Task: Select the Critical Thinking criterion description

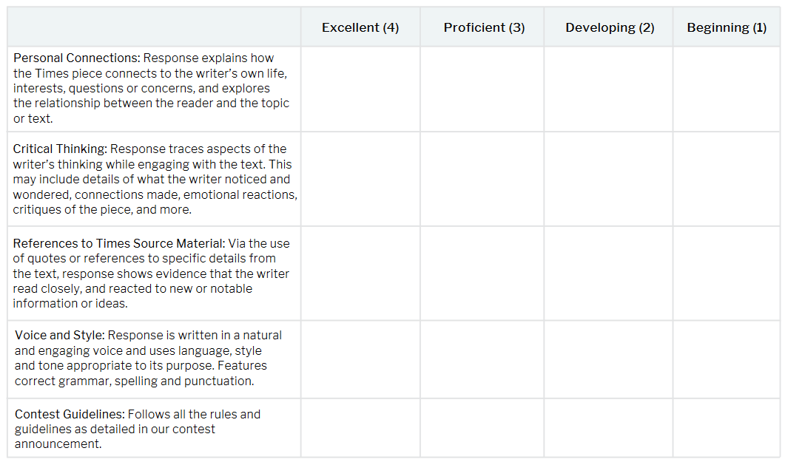Action: click(155, 179)
